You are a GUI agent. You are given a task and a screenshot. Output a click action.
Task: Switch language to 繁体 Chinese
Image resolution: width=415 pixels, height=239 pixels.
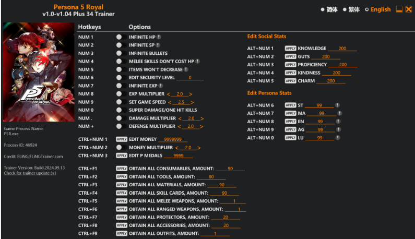coord(345,9)
